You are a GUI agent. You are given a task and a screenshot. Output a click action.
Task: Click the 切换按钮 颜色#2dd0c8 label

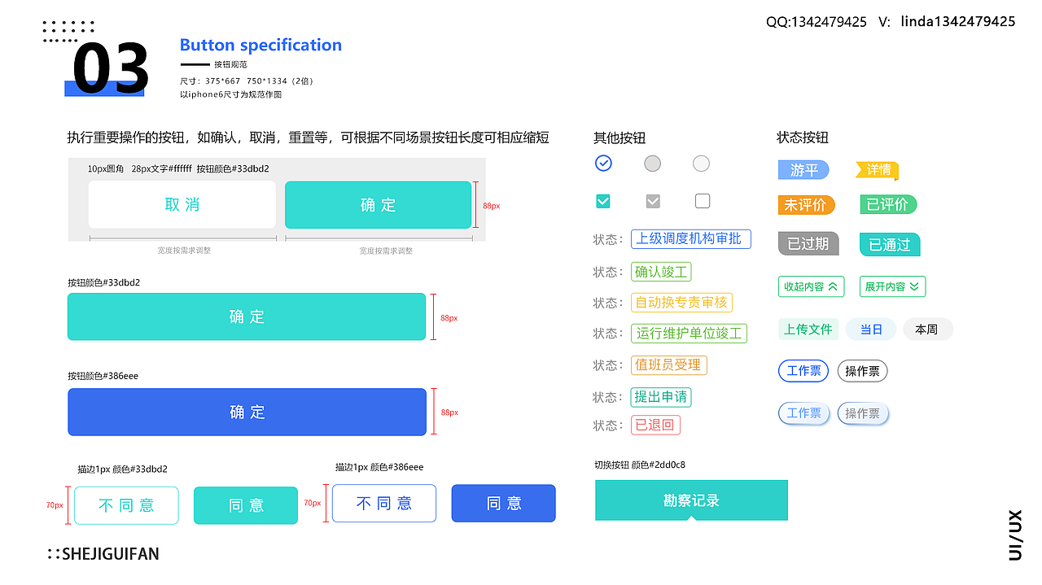(x=640, y=465)
